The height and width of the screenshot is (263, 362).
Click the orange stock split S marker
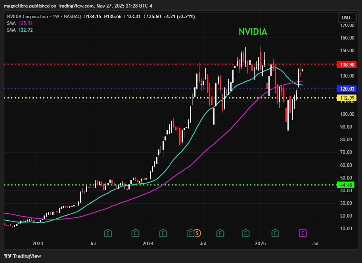point(197,233)
